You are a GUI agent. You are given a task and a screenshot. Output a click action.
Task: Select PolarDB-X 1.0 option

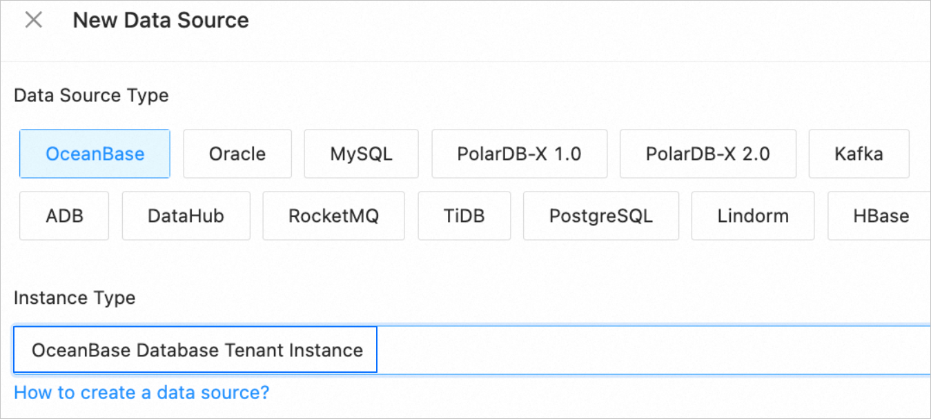click(519, 154)
